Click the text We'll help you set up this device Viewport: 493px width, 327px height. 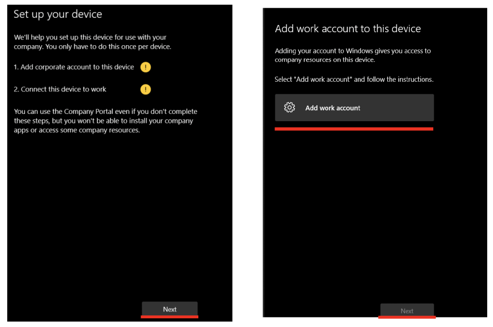(92, 42)
